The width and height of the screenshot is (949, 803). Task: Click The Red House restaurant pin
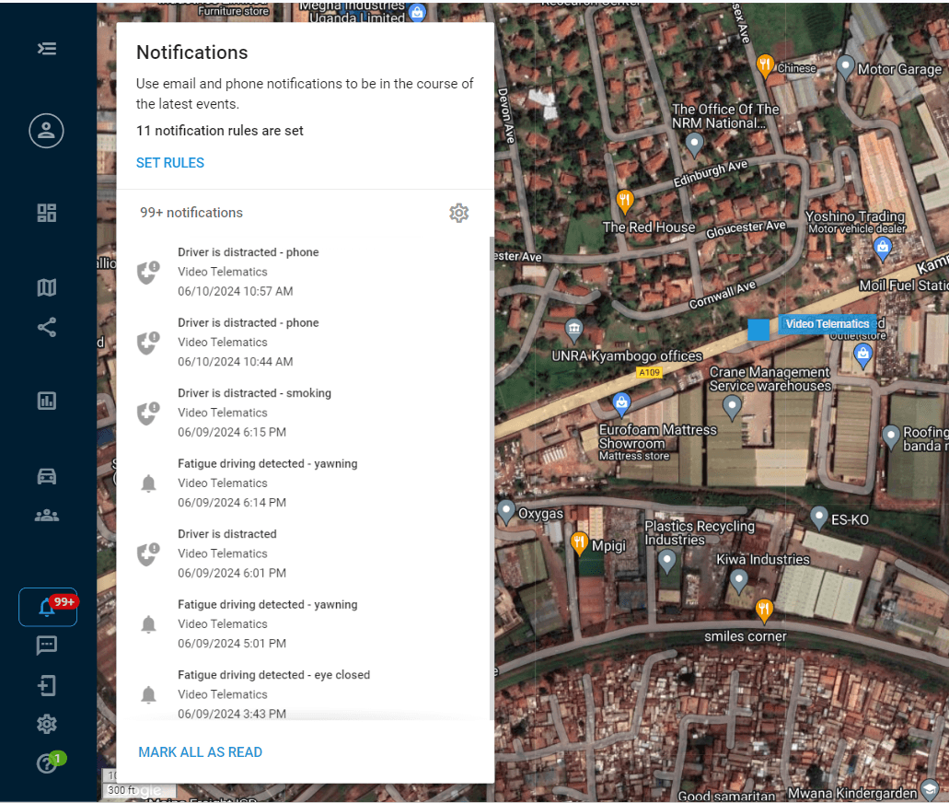click(x=624, y=202)
